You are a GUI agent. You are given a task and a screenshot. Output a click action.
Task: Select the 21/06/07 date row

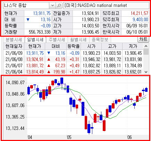[x=73, y=65]
